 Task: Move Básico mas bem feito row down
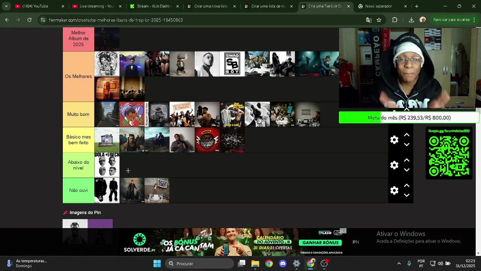click(407, 145)
